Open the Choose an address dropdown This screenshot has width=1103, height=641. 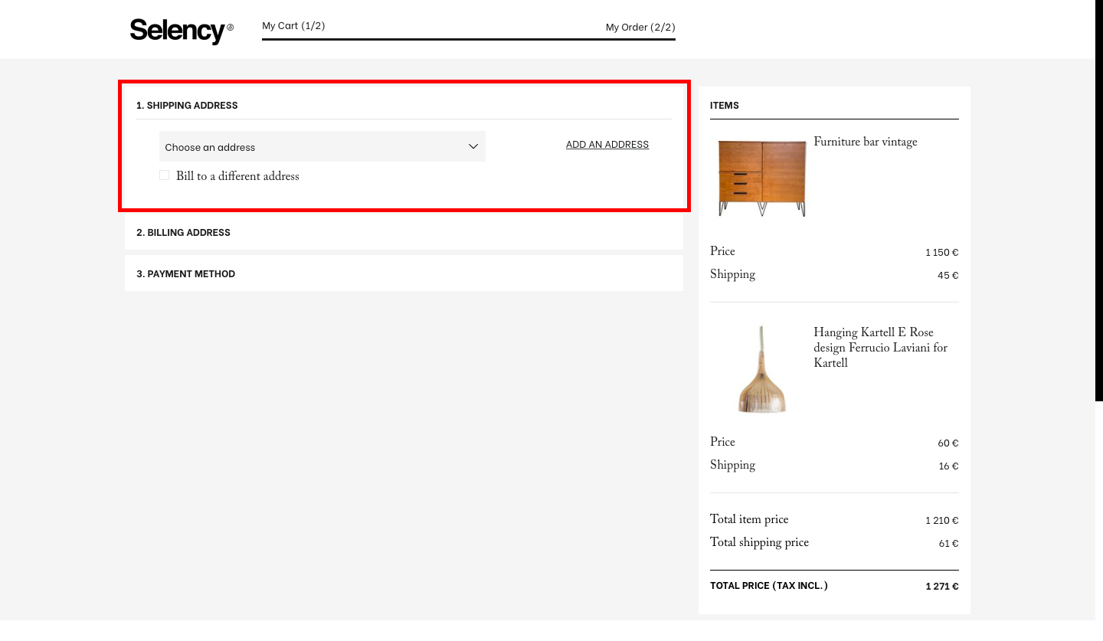pyautogui.click(x=322, y=146)
